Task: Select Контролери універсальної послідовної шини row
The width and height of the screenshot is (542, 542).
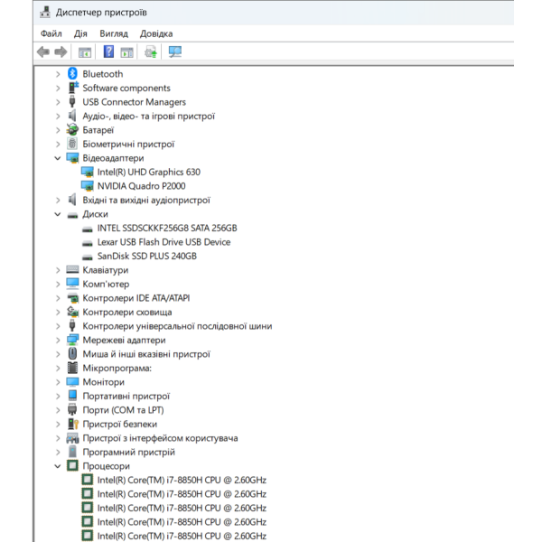Action: tap(177, 326)
